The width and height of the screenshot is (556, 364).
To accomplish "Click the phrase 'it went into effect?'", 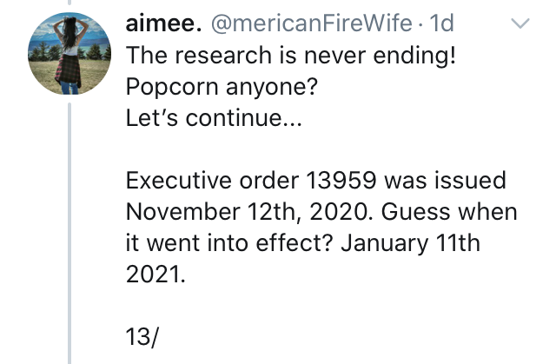I will click(x=229, y=243).
